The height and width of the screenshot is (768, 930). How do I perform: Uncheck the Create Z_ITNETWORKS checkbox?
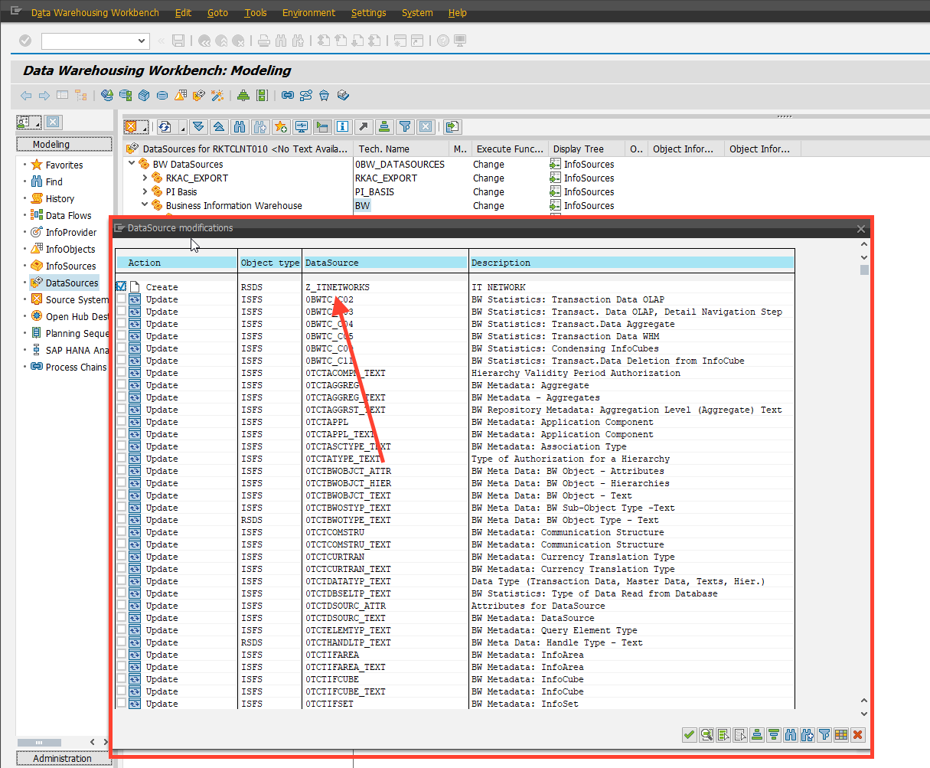[x=121, y=286]
